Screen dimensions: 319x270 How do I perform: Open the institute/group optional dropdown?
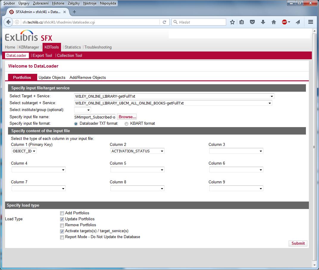(x=82, y=110)
